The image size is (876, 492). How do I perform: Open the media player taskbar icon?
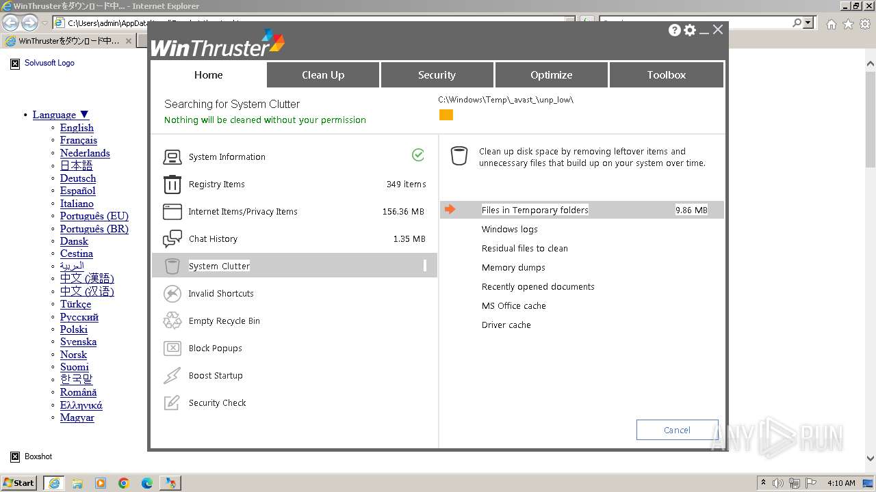[101, 483]
